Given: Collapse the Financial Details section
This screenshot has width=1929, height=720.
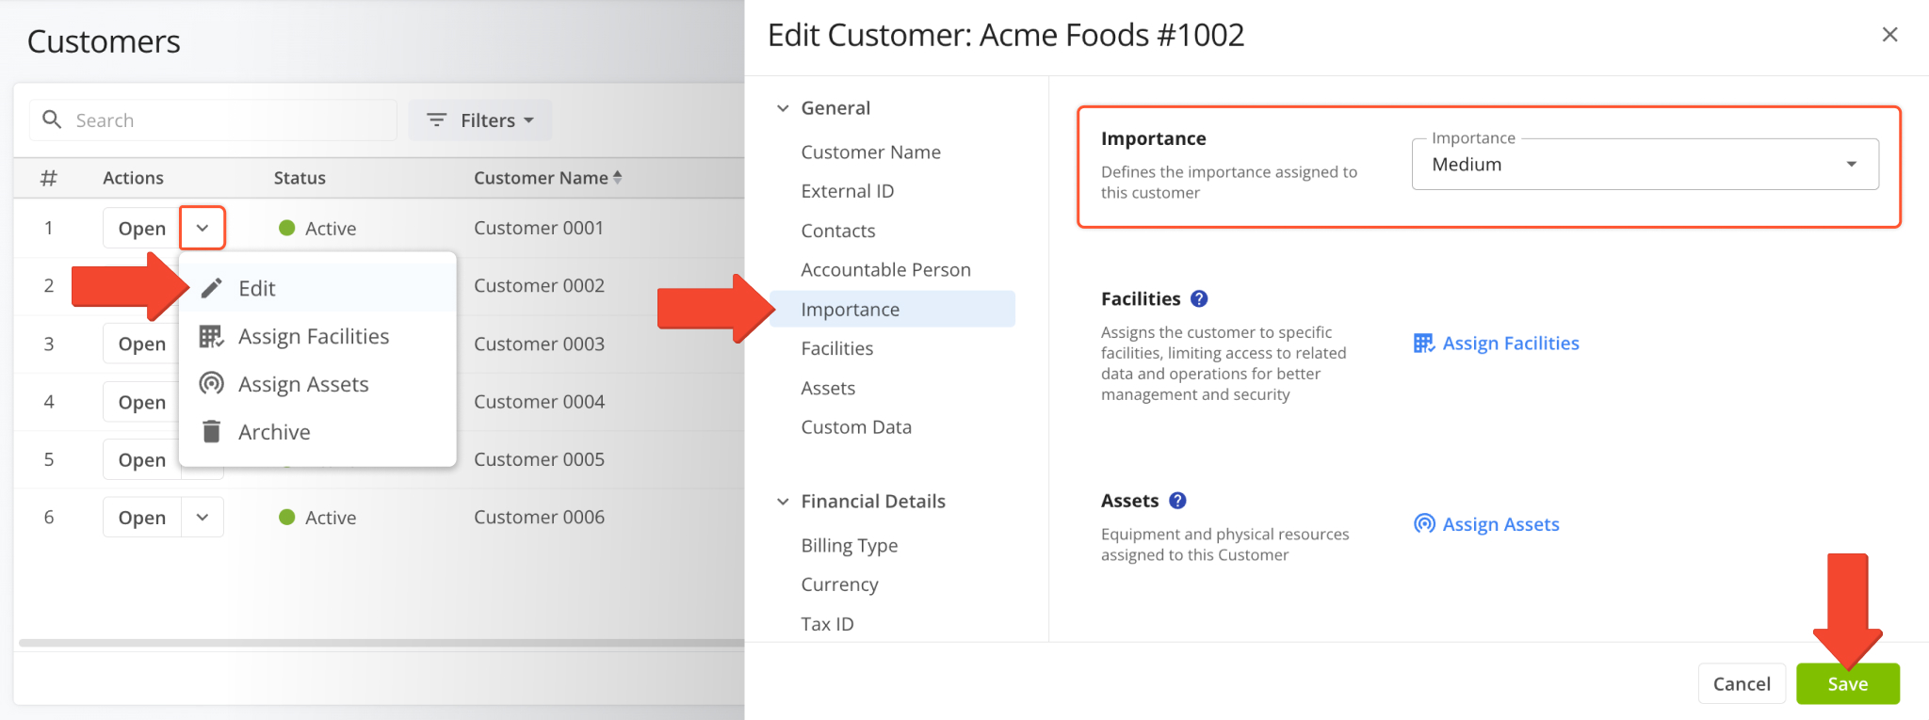Looking at the screenshot, I should tap(783, 502).
